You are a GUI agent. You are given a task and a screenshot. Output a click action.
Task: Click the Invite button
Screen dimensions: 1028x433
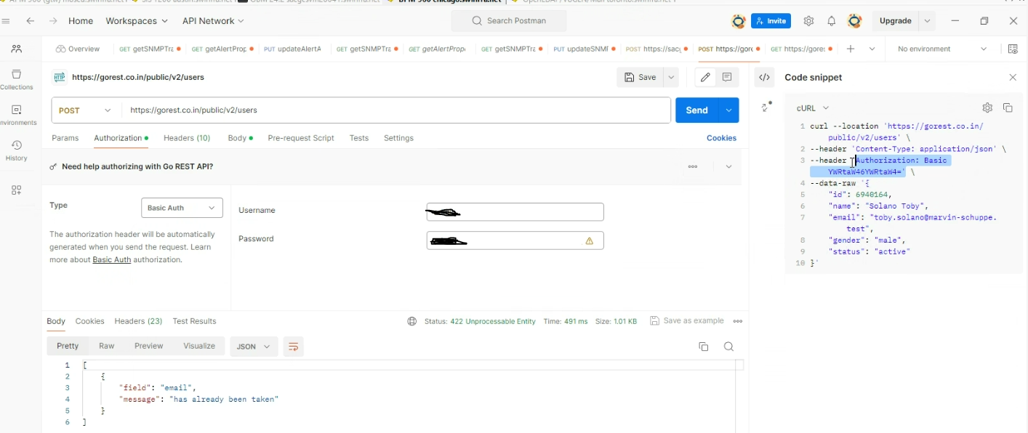[x=771, y=21]
